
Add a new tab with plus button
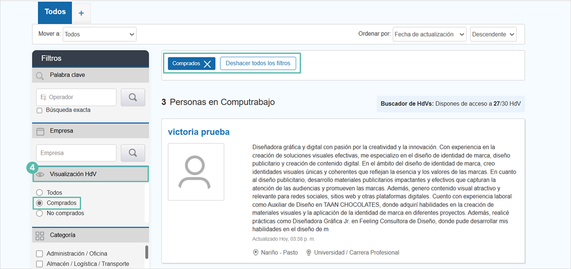[82, 13]
